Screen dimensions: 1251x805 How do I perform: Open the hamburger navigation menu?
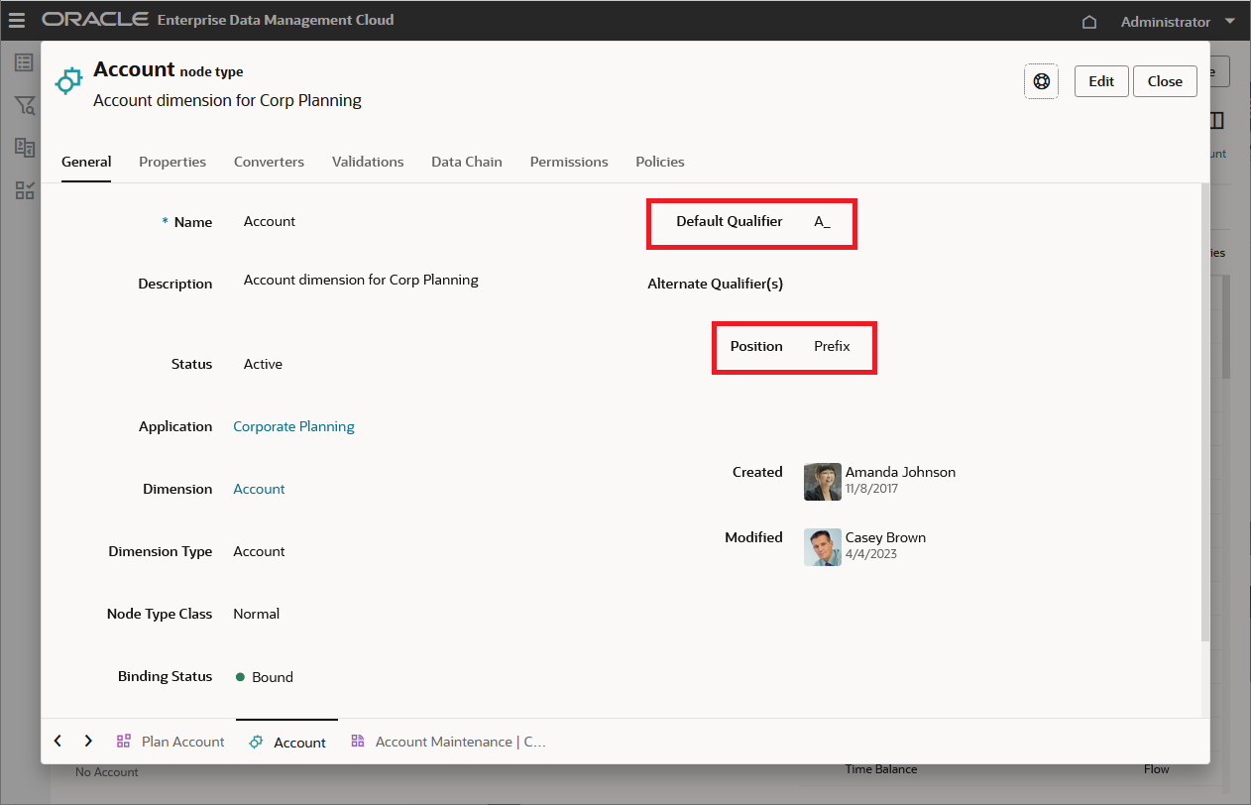[x=17, y=20]
